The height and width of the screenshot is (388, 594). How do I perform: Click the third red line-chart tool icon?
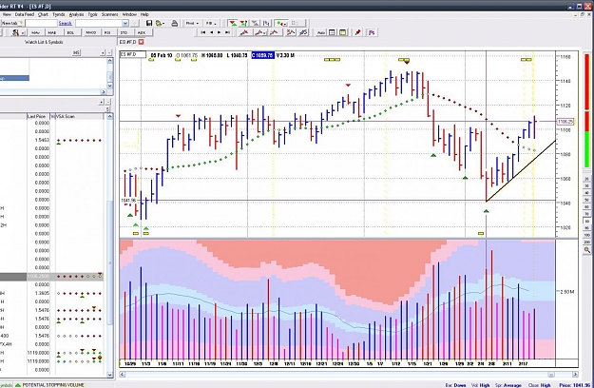275,33
